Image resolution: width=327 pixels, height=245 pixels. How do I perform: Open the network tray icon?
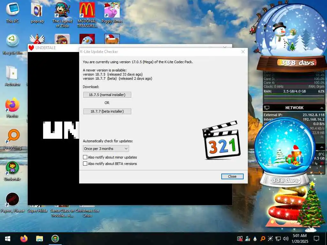pyautogui.click(x=278, y=239)
